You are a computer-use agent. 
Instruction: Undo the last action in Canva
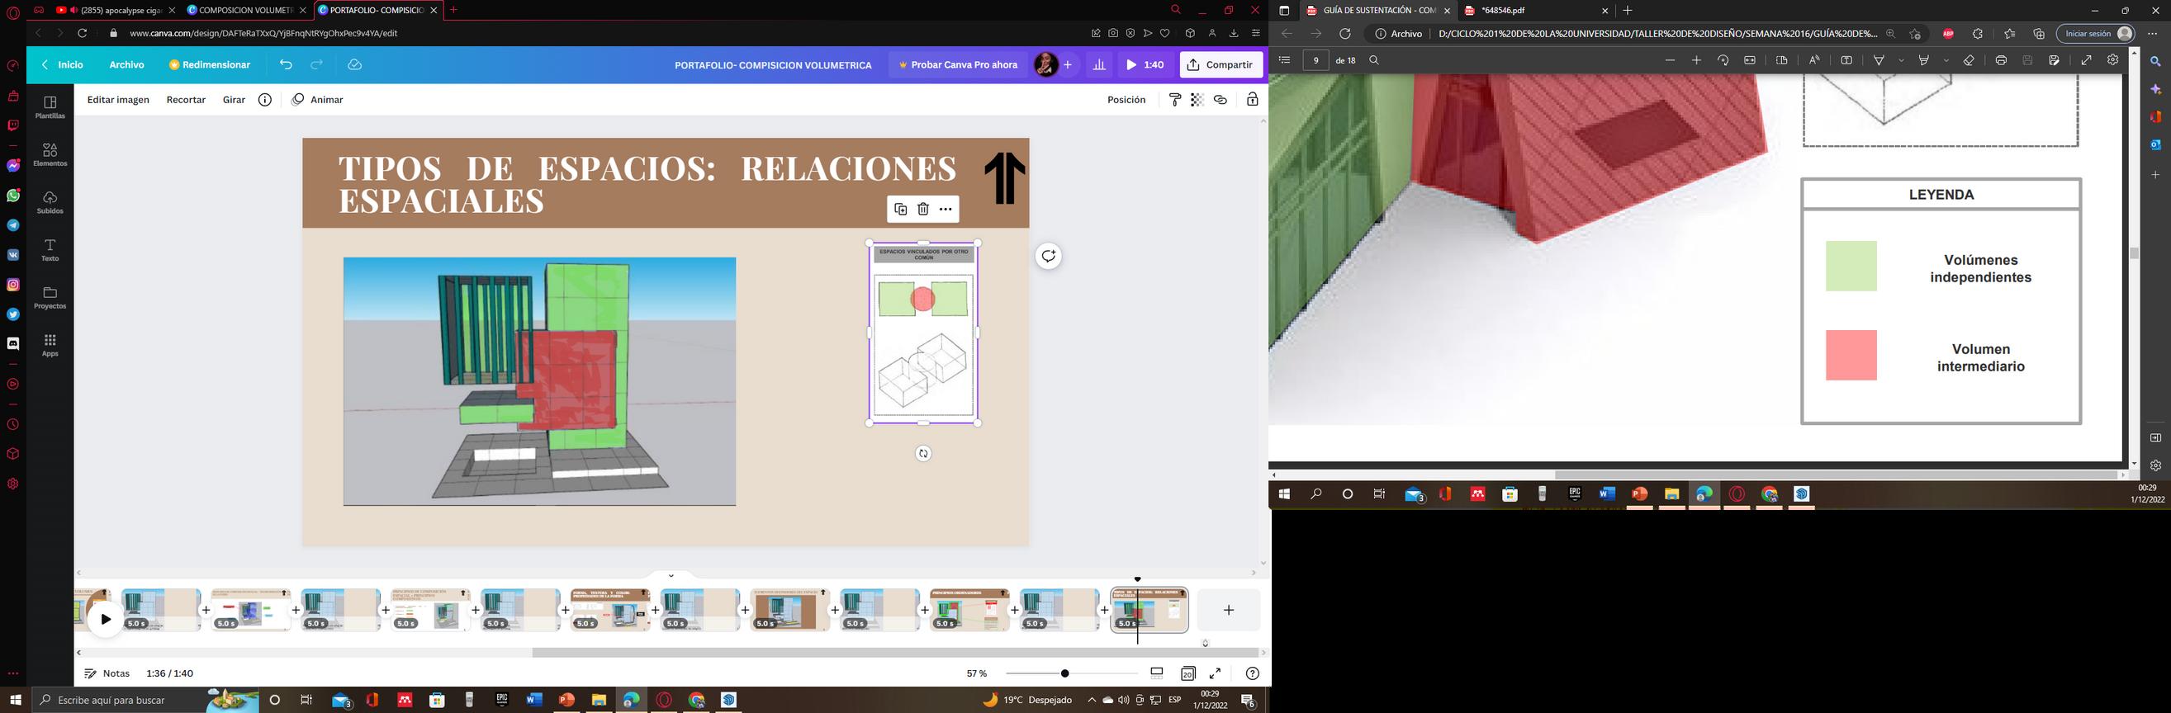pyautogui.click(x=286, y=65)
